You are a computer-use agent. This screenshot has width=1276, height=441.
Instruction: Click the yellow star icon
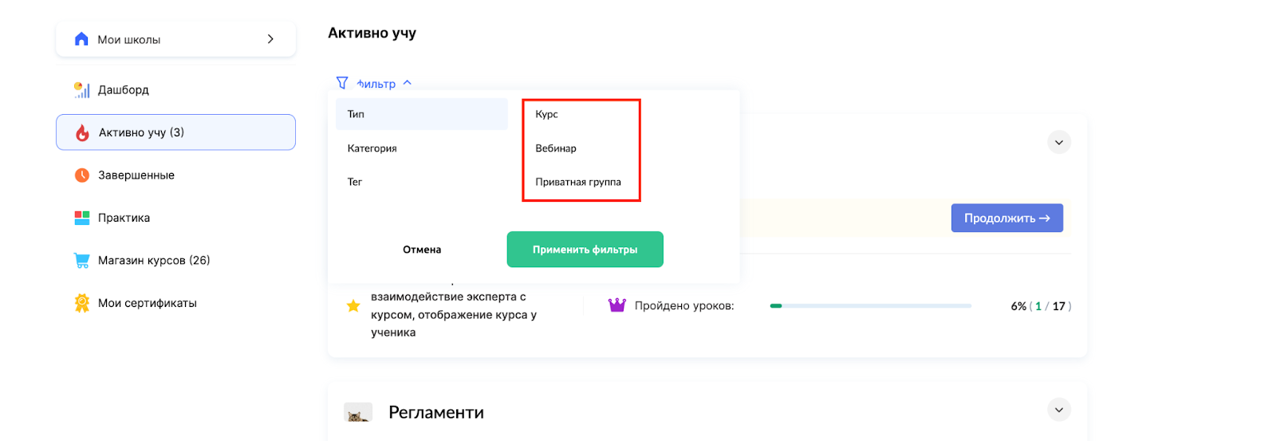point(353,306)
